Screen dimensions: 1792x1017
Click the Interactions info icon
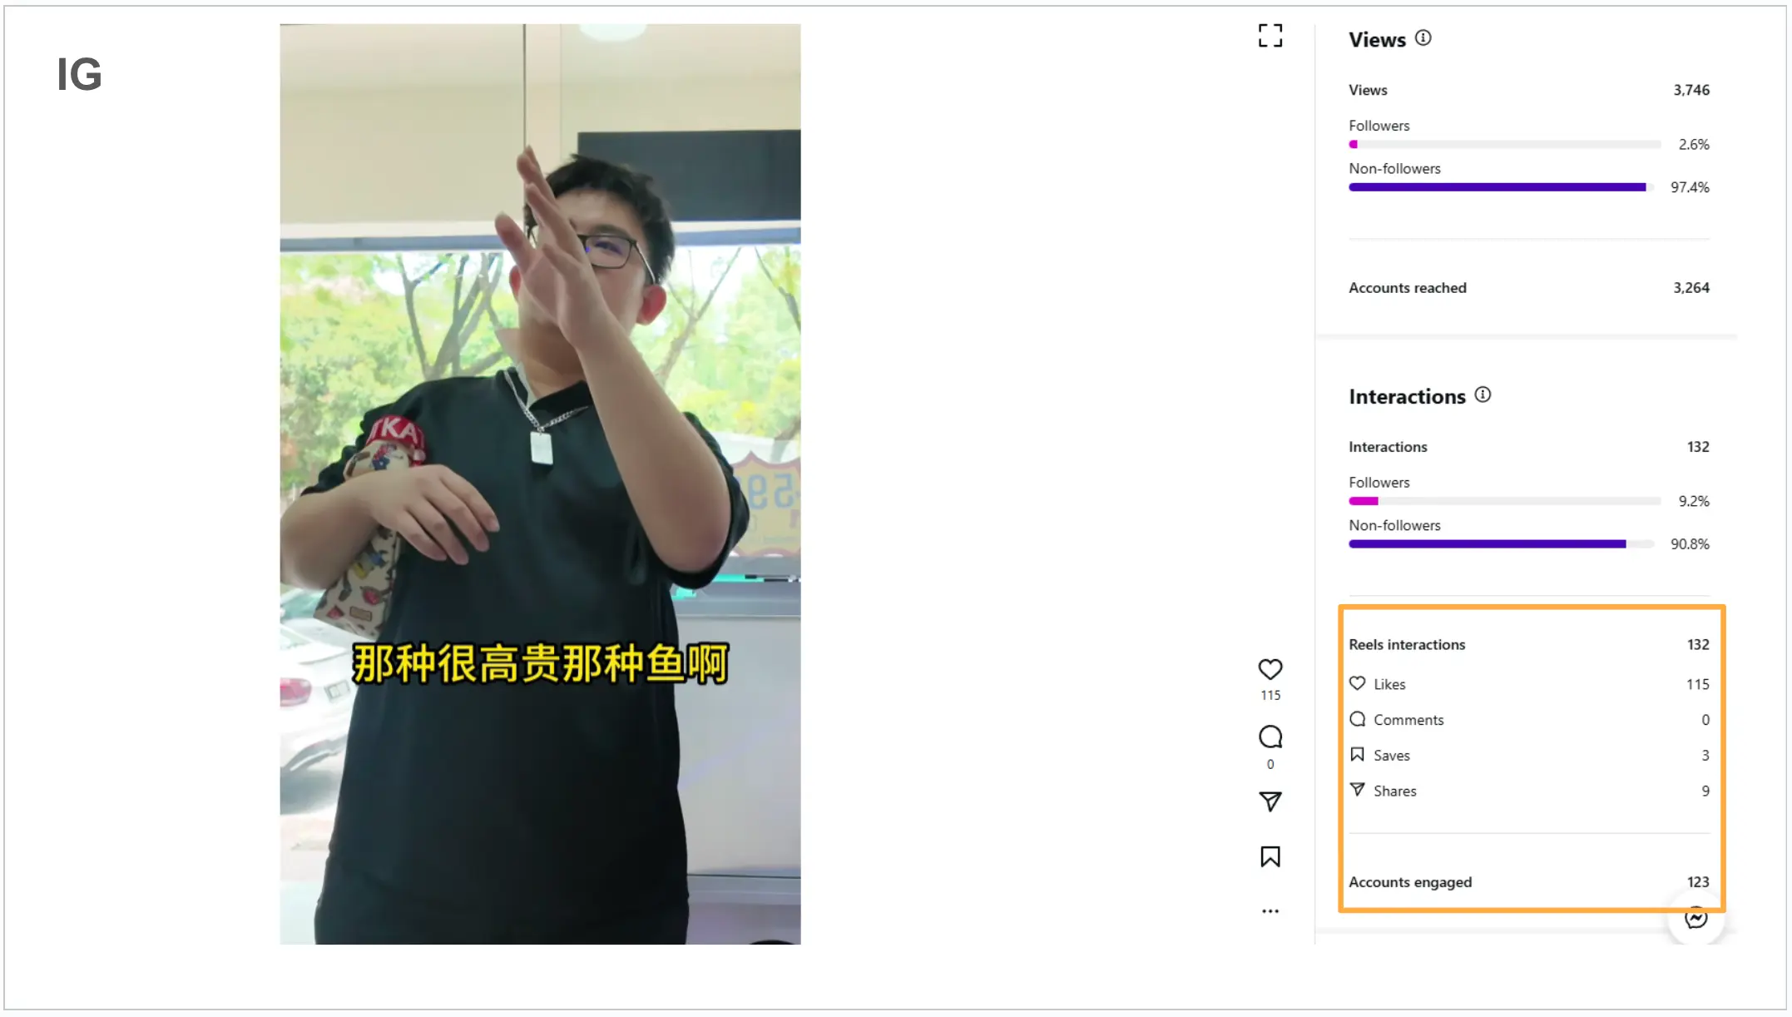tap(1483, 395)
